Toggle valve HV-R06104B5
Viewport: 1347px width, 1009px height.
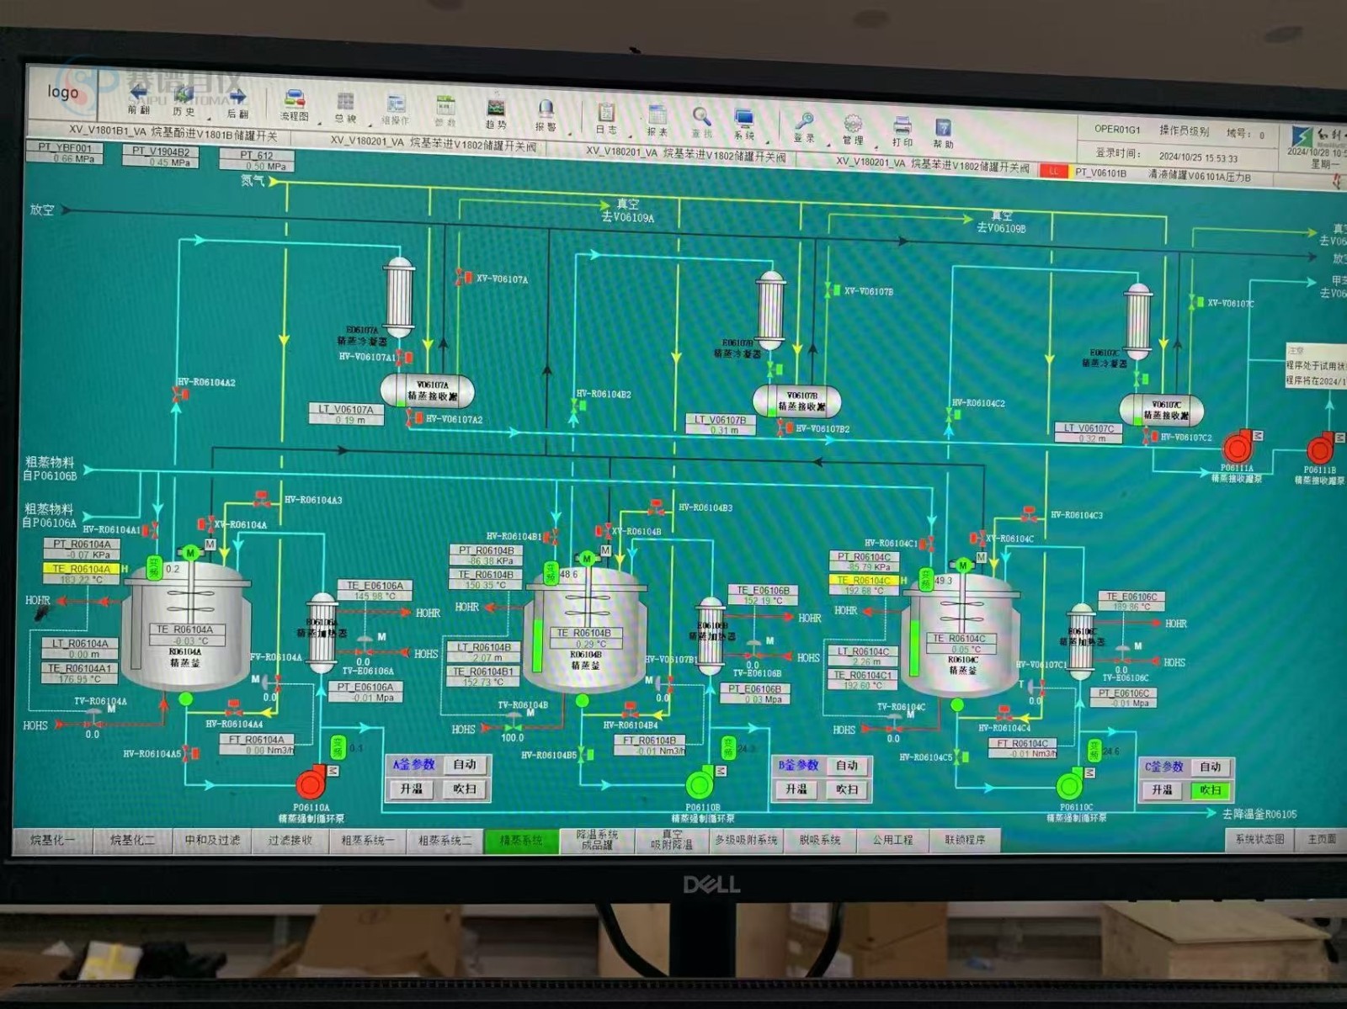click(x=588, y=755)
